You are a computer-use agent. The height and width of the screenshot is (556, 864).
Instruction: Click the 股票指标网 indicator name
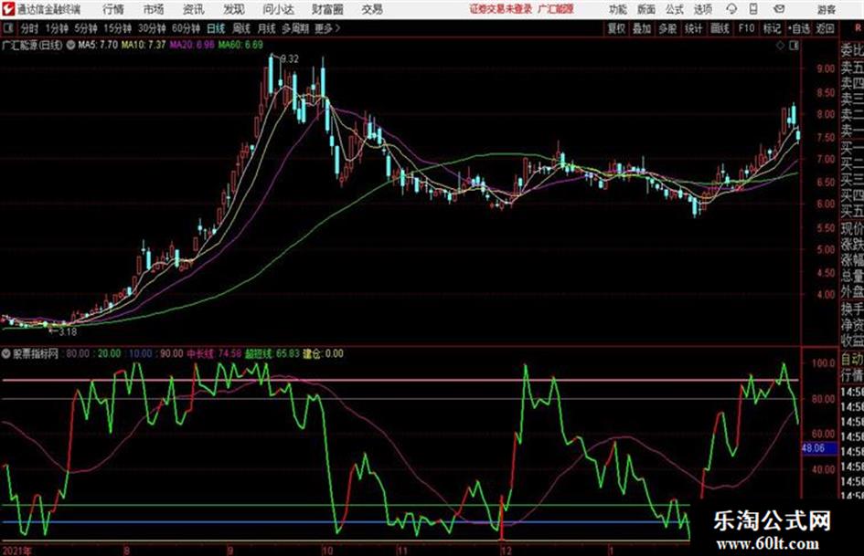pyautogui.click(x=36, y=353)
